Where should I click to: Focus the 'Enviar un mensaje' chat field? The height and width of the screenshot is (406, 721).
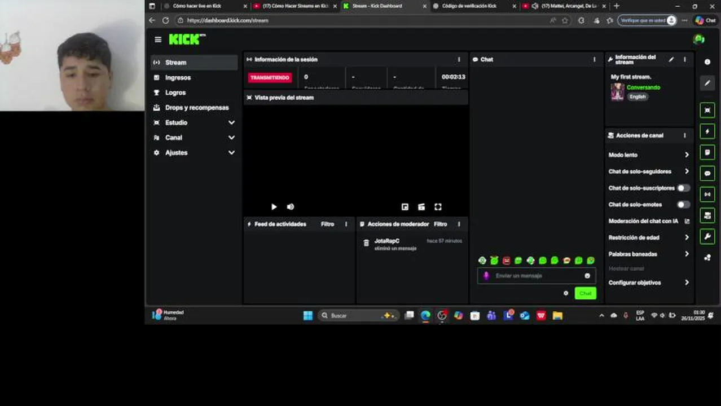[536, 276]
